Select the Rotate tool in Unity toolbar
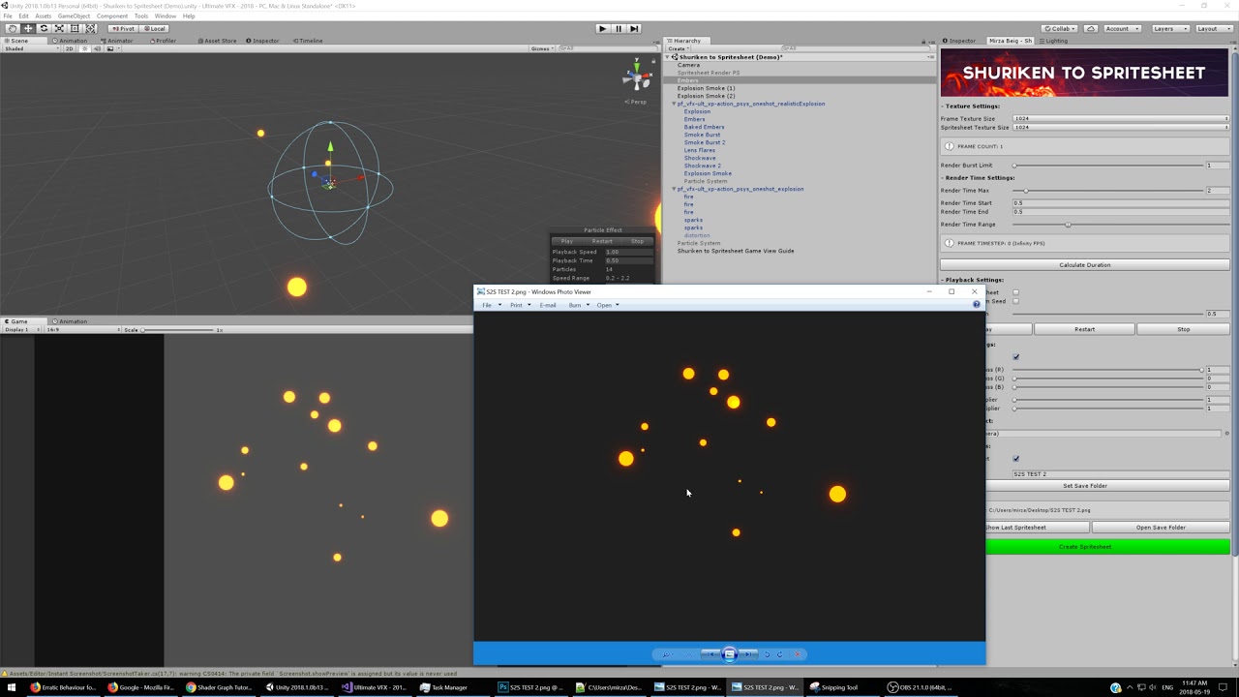The height and width of the screenshot is (697, 1239). (x=44, y=28)
